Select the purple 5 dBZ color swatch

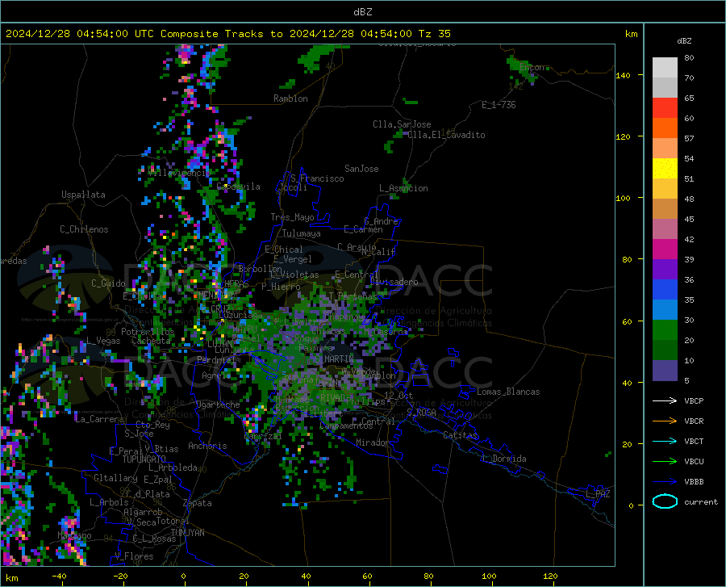665,371
